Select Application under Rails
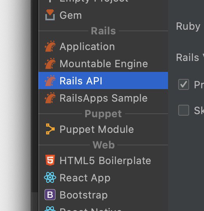This screenshot has height=211, width=204. pyautogui.click(x=103, y=46)
